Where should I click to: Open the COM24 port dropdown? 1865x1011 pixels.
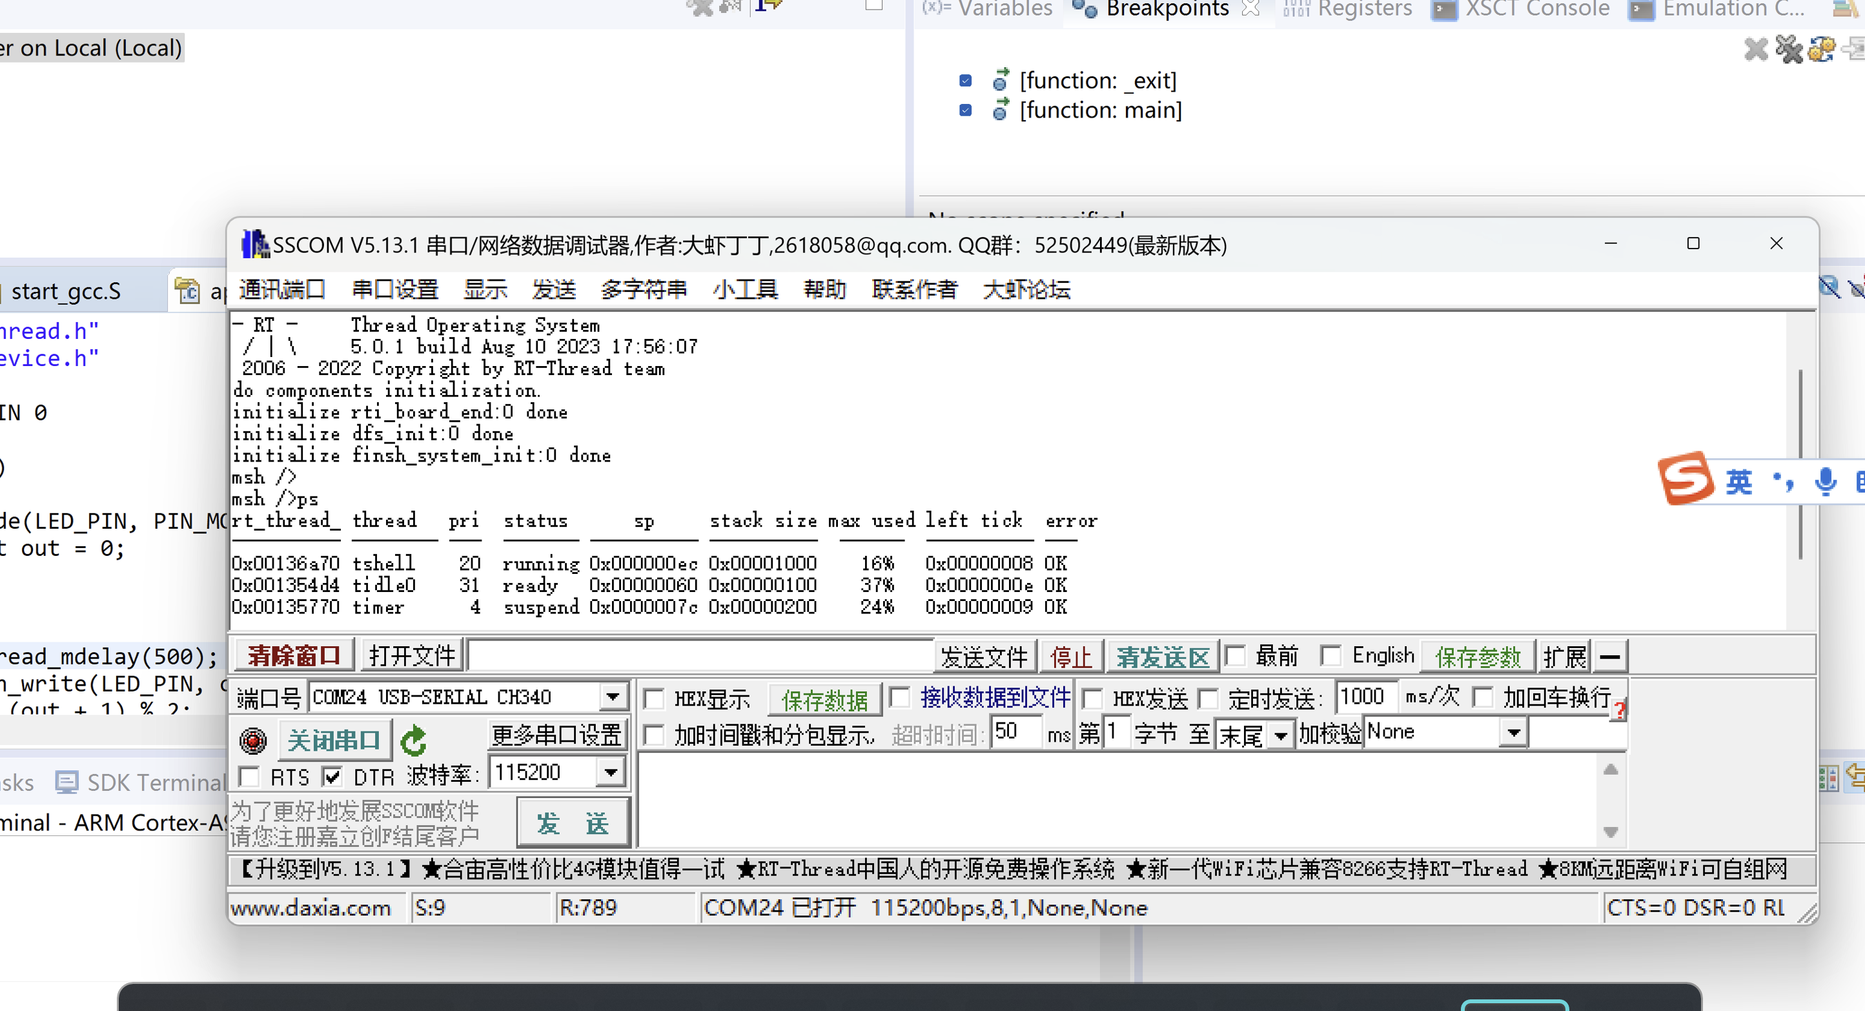point(613,697)
